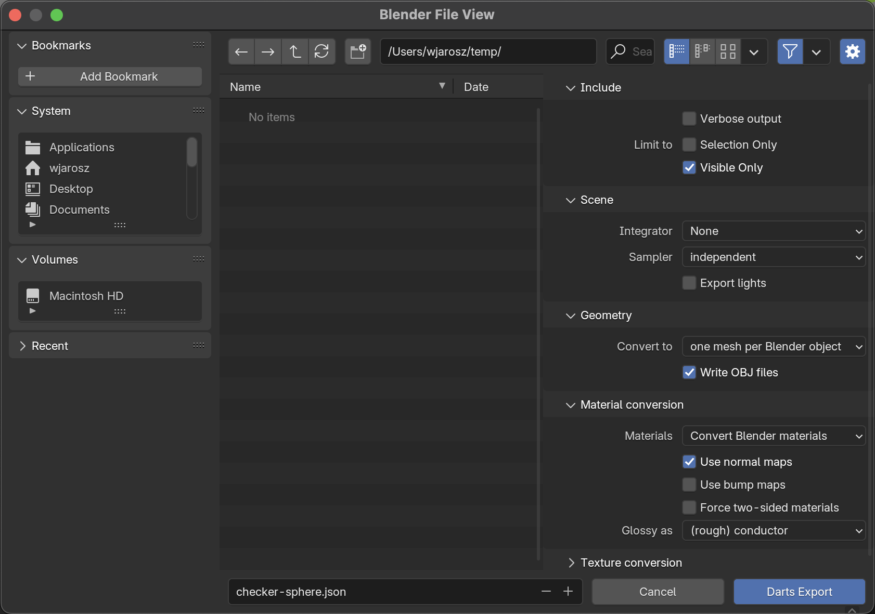The image size is (875, 614).
Task: Enable Verbose output checkbox
Action: tap(689, 119)
